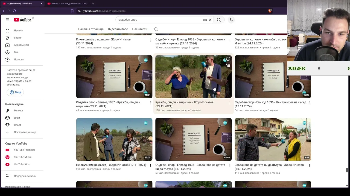Close the Съдебен спор - YouTube tab
Viewport: 350px width, 196px height.
(x=42, y=4)
